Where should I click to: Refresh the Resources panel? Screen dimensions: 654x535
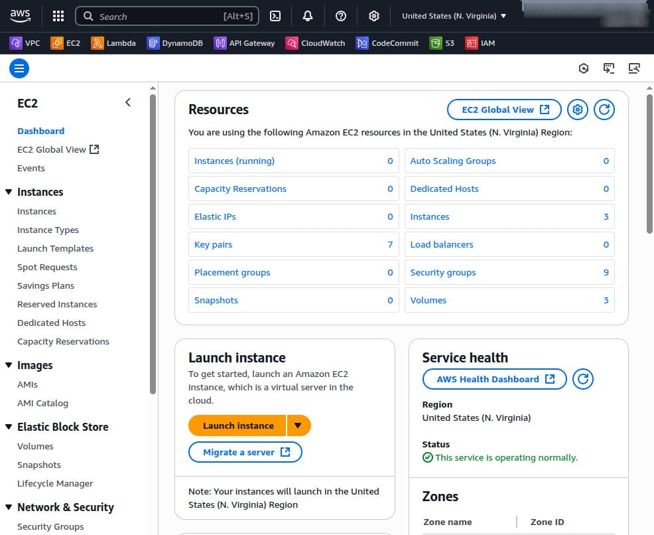tap(604, 110)
